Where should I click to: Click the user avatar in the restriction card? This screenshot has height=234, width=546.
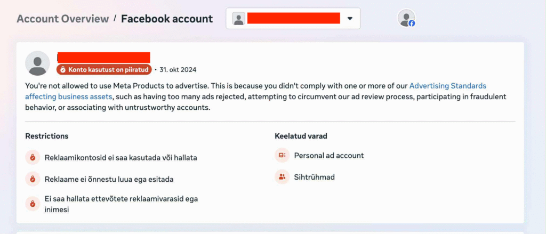click(x=37, y=64)
